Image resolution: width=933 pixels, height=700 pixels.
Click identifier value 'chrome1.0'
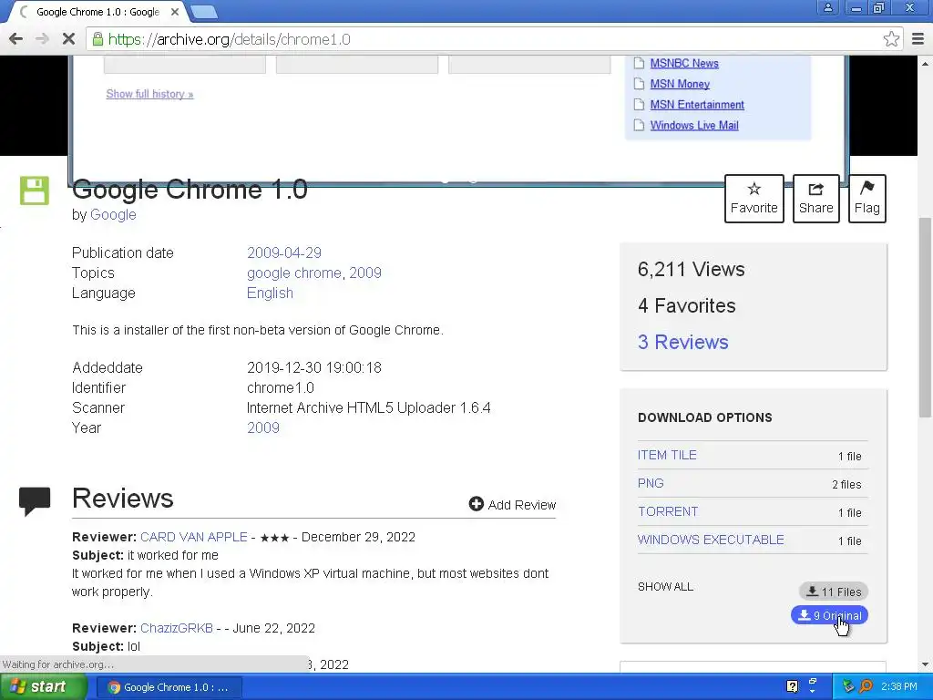tap(281, 388)
